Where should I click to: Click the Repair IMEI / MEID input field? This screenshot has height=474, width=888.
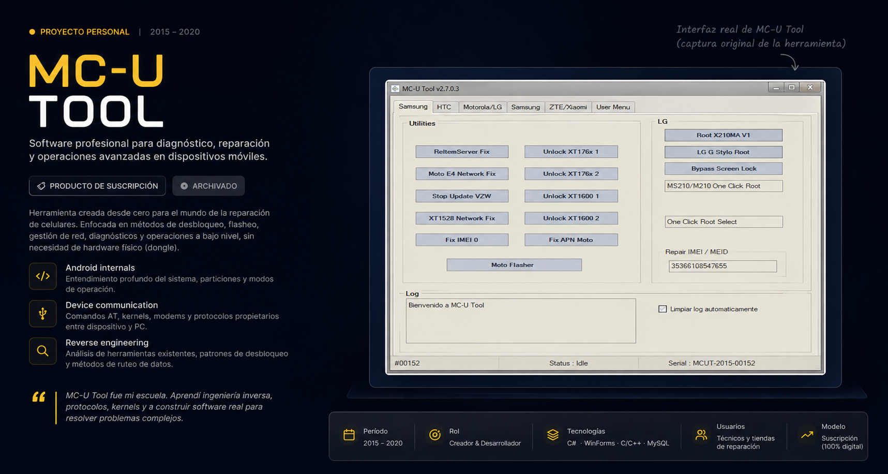pyautogui.click(x=723, y=266)
